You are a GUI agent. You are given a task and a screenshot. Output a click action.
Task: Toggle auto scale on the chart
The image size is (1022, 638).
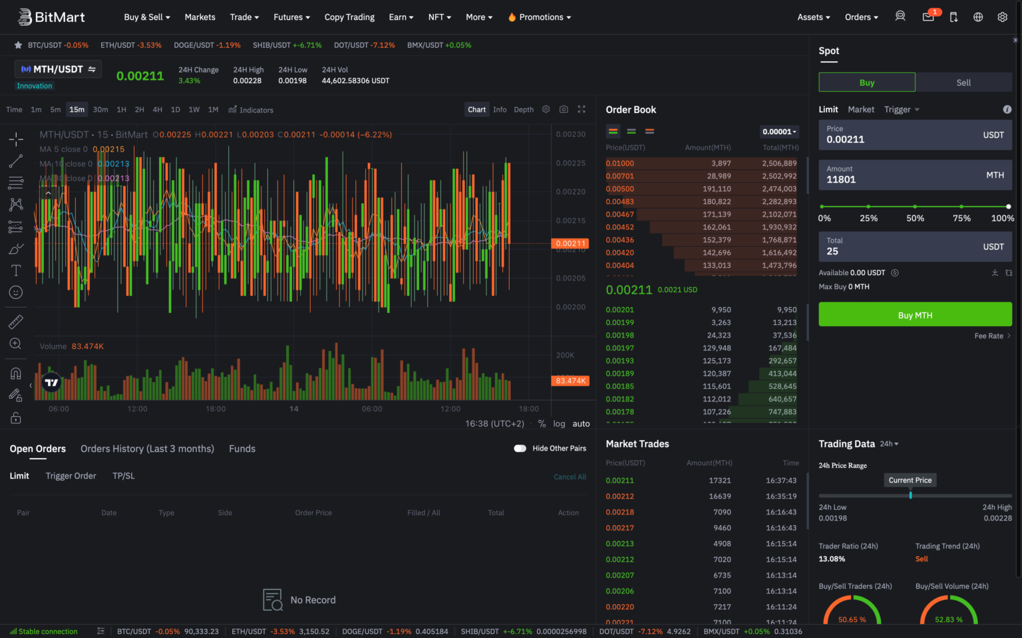coord(581,423)
